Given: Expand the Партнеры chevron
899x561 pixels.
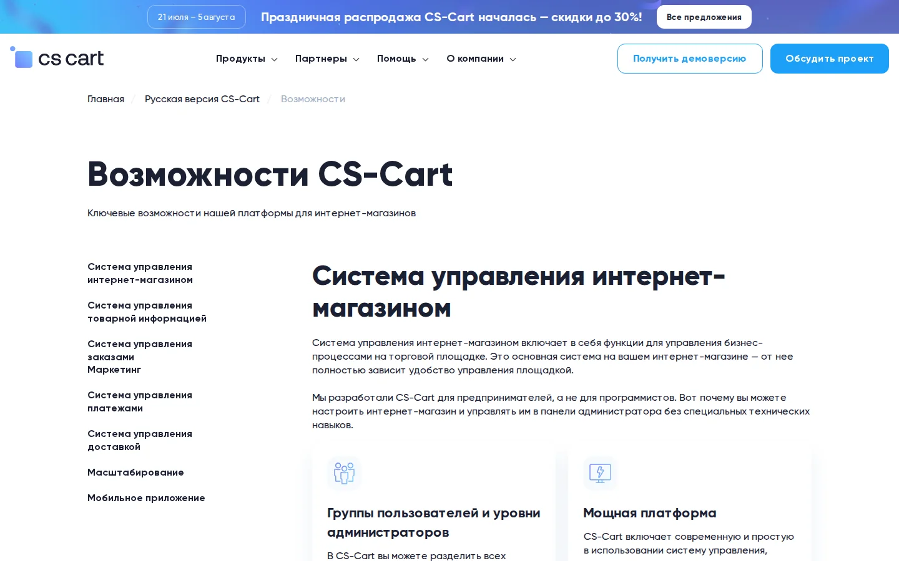Looking at the screenshot, I should click(x=356, y=59).
